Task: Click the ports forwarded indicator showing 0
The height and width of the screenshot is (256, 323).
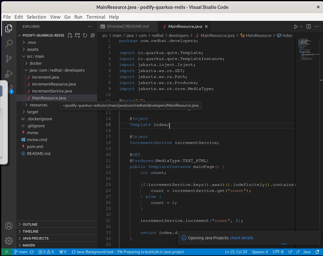Action: pos(63,252)
